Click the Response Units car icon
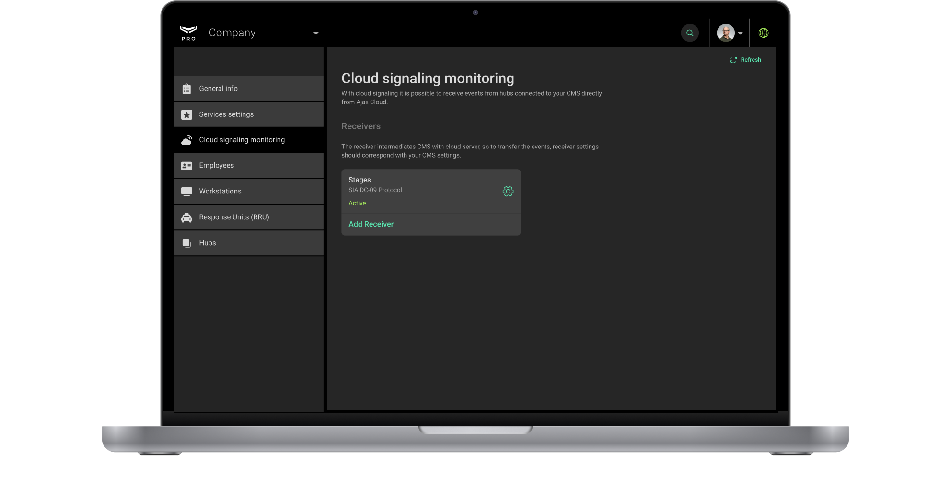The image size is (951, 478). click(186, 217)
